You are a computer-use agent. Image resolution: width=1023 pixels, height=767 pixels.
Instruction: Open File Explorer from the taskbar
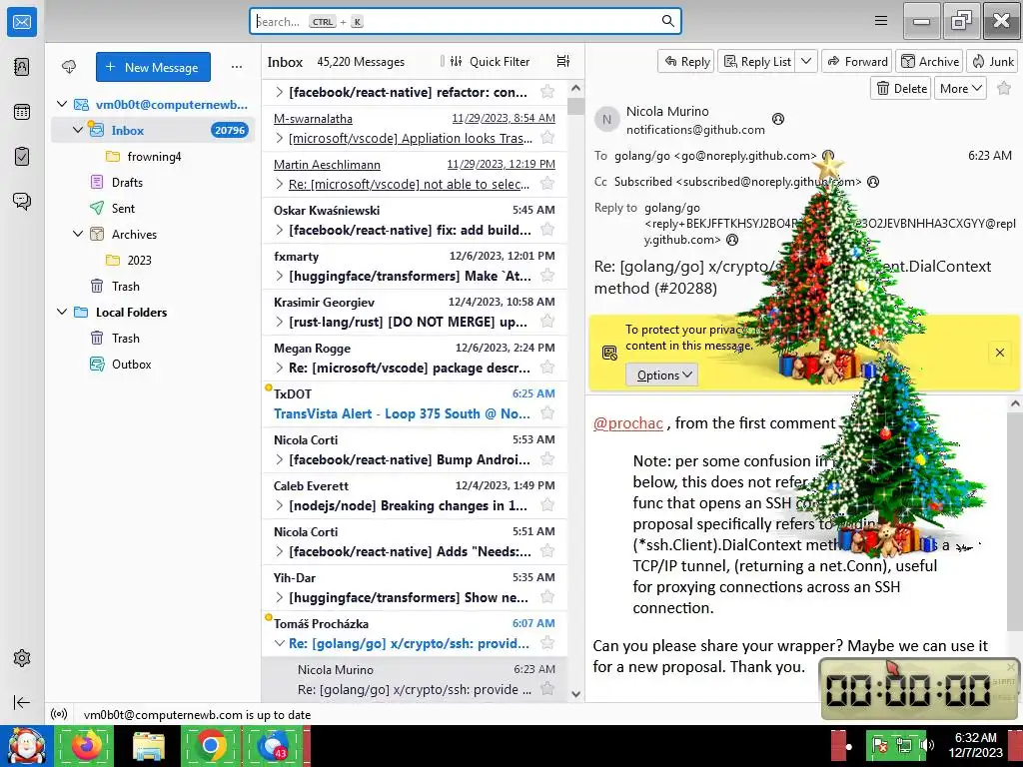click(148, 745)
